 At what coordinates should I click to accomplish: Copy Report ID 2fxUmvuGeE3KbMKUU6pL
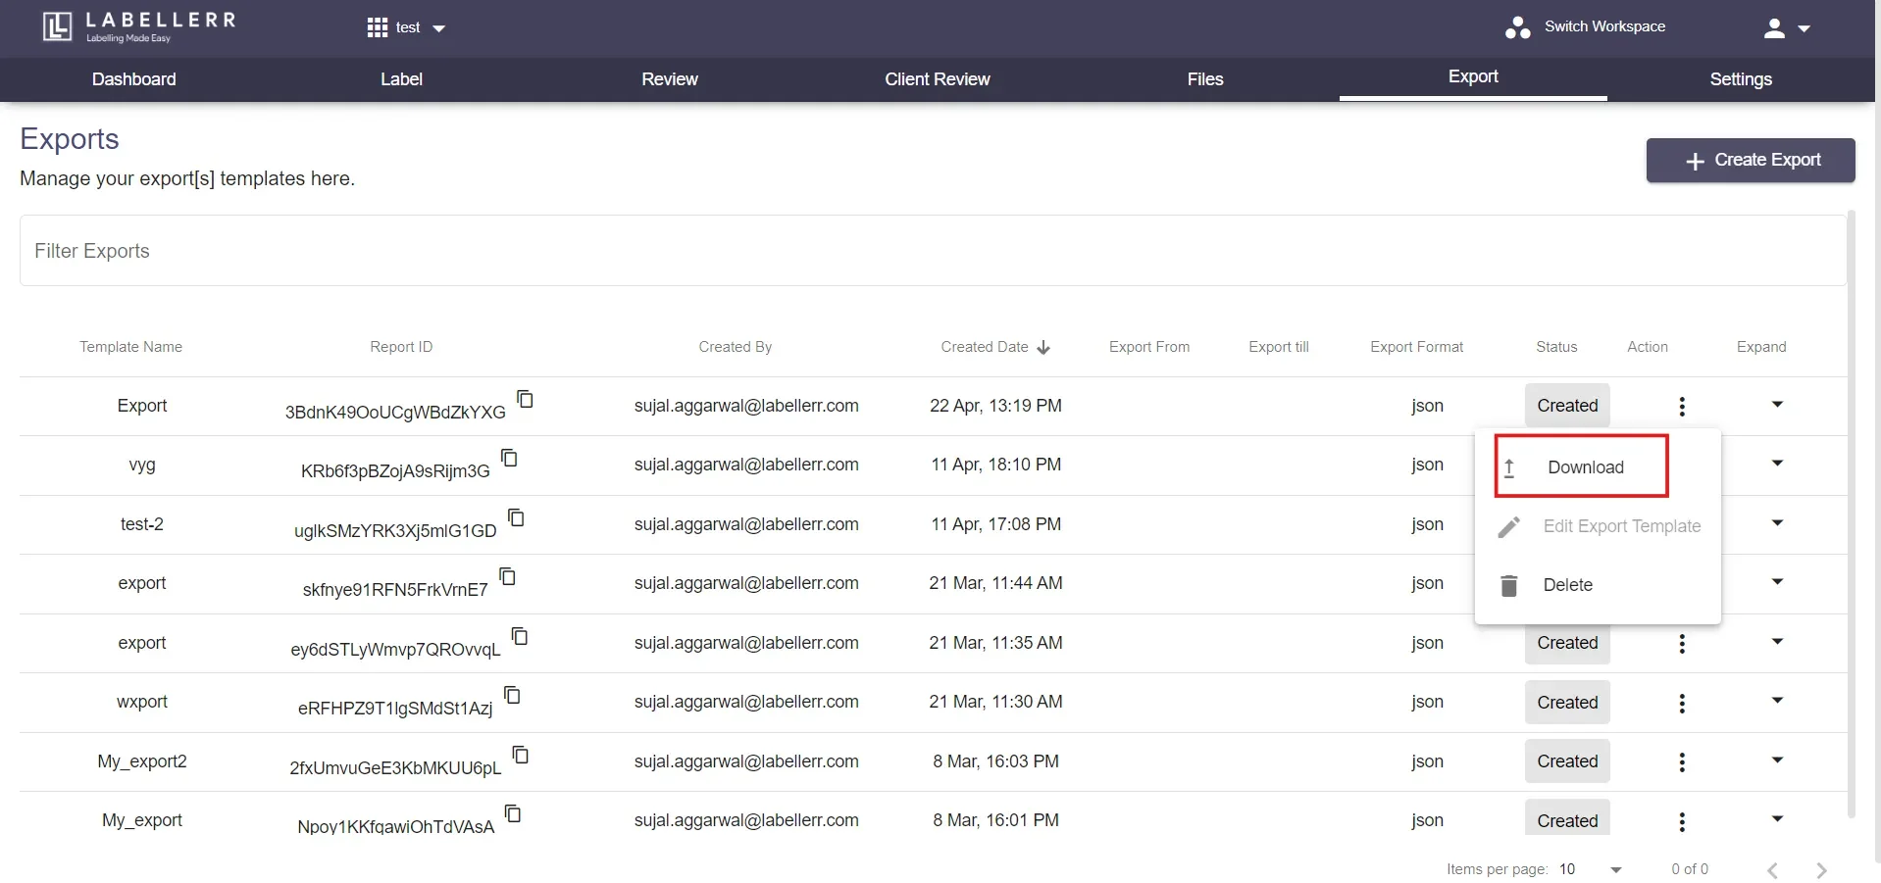[521, 755]
